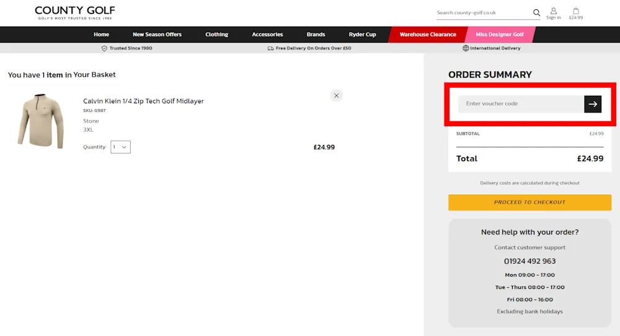Screen dimensions: 620x336
Task: Open the Warehouse Clearance tab
Action: 428,35
